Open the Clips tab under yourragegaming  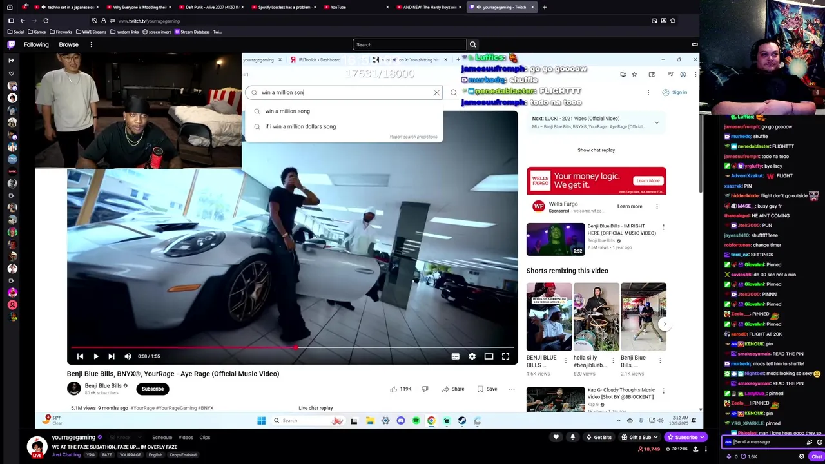pyautogui.click(x=204, y=438)
